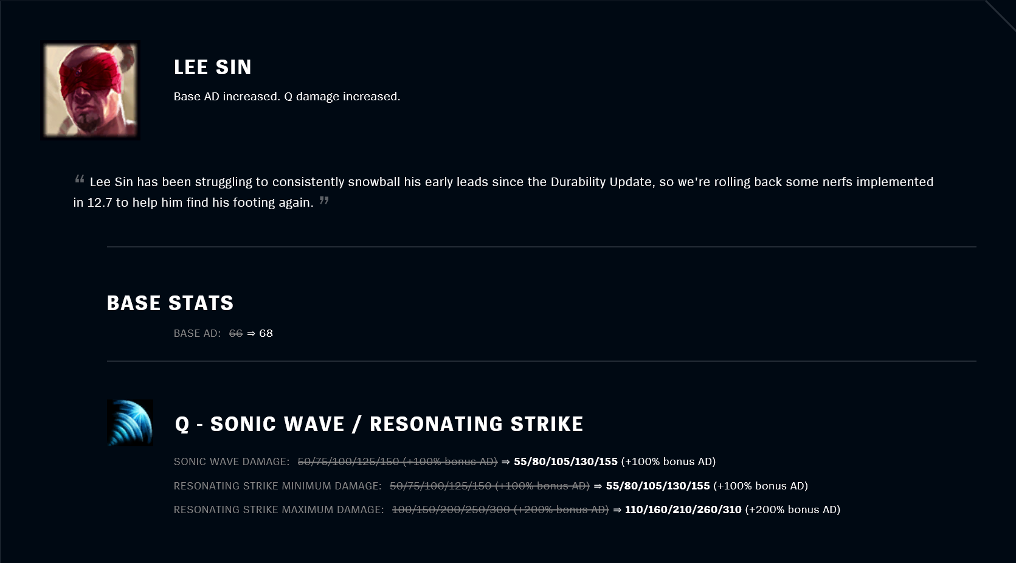Viewport: 1016px width, 563px height.
Task: Click the RESONATING STRIKE MAXIMUM DAMAGE label
Action: [279, 509]
